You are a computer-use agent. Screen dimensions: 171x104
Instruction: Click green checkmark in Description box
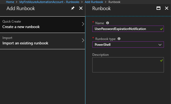[161, 60]
